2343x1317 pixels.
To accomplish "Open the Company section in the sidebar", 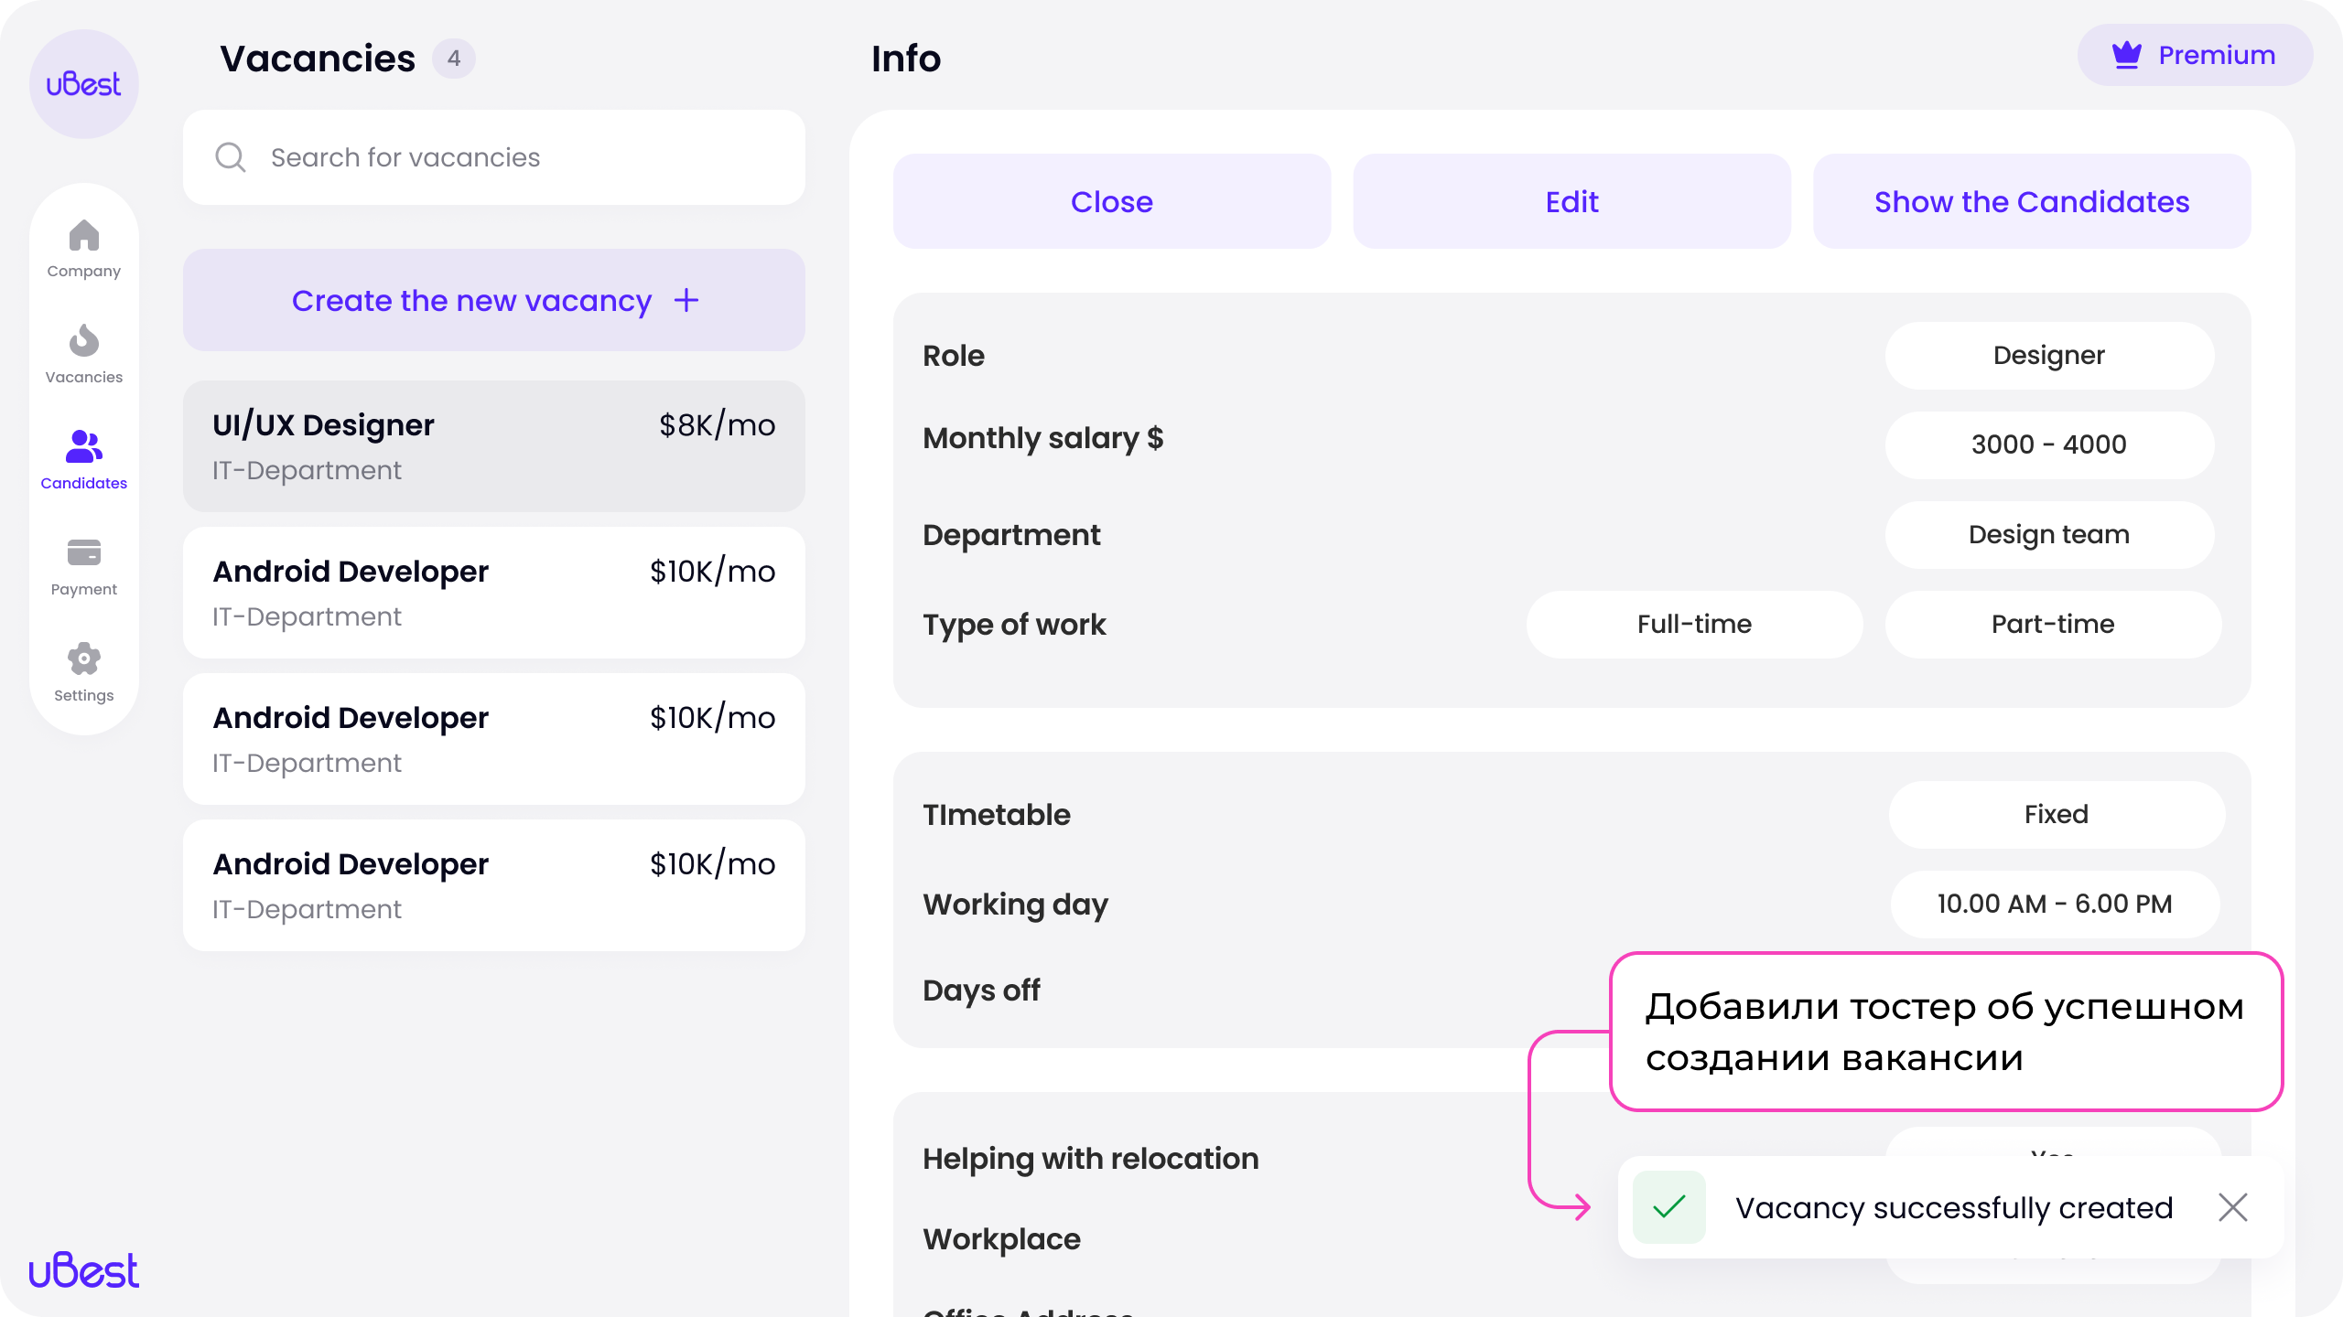I will [83, 249].
